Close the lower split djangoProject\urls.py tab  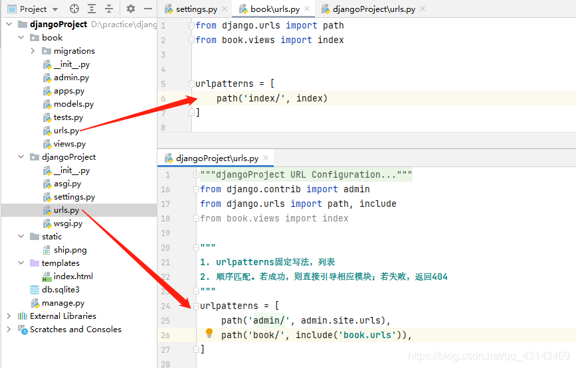(x=266, y=158)
